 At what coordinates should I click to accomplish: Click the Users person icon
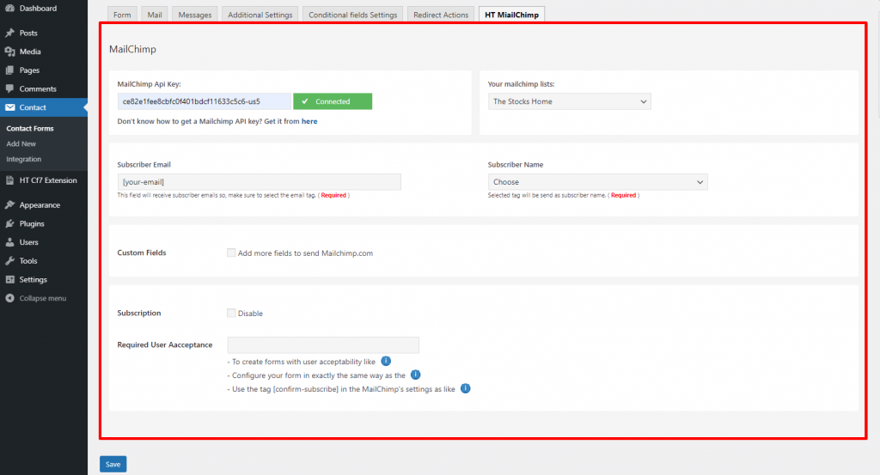click(x=9, y=242)
